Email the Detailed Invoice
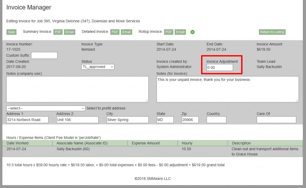This screenshot has height=188, width=306. [126, 32]
